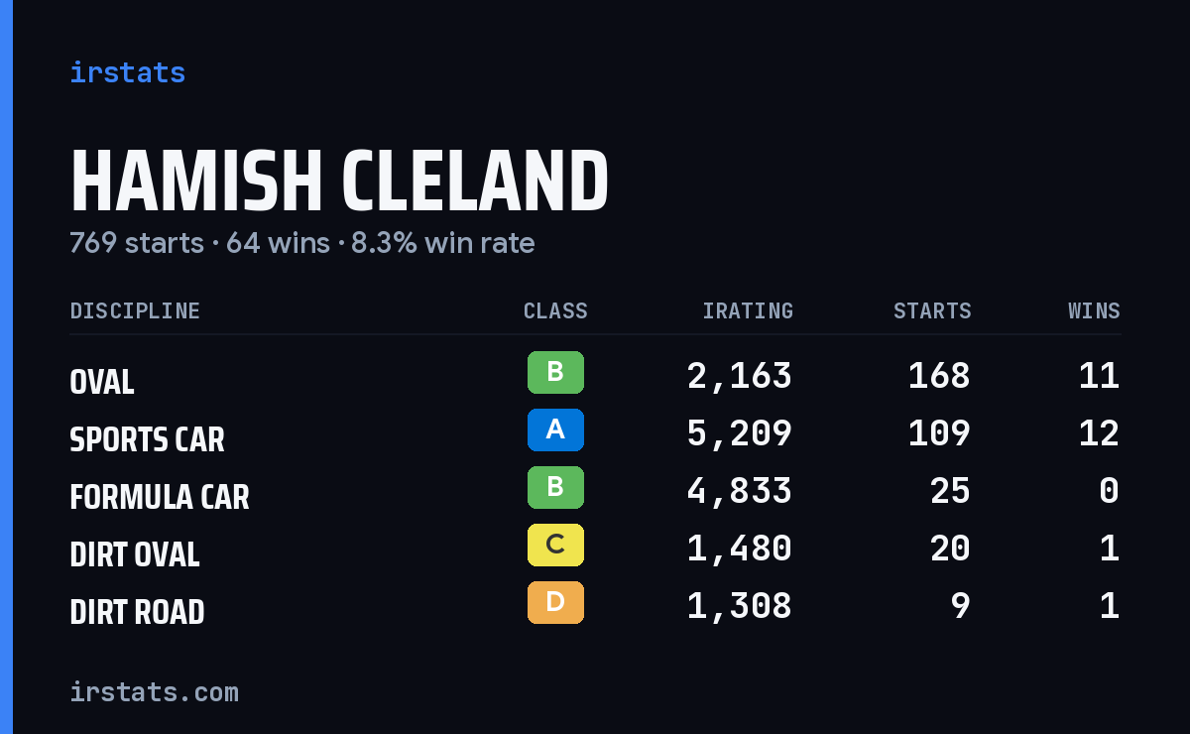
Task: Click the STARTS column header
Action: coord(932,310)
